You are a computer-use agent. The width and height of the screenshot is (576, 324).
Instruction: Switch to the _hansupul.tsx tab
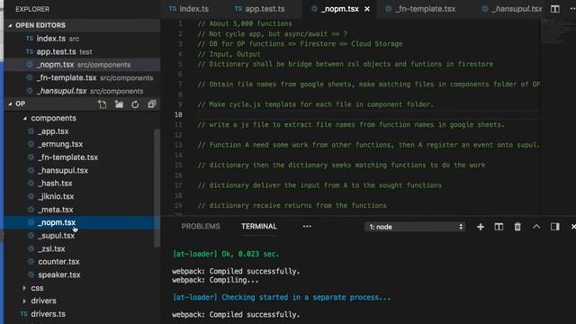[512, 9]
